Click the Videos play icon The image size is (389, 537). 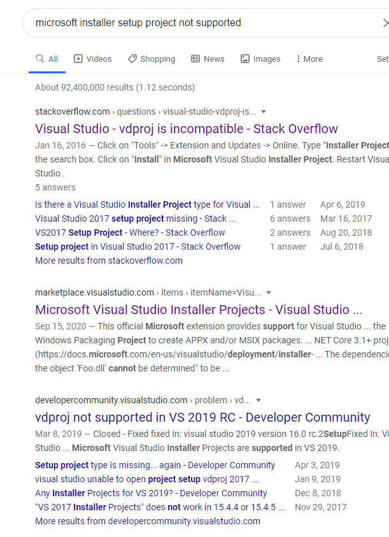click(78, 59)
